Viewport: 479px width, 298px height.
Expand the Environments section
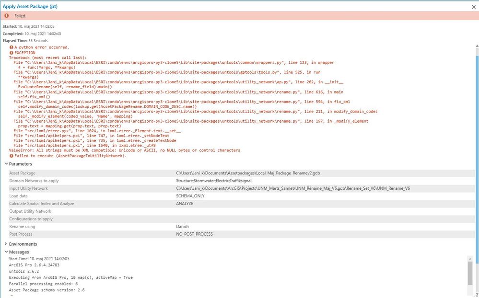click(x=6, y=244)
